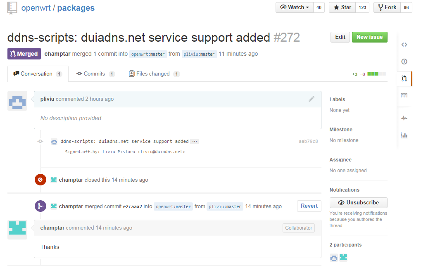Screen dimensions: 421x268
Task: Open the Issues sidebar icon
Action: pos(404,62)
